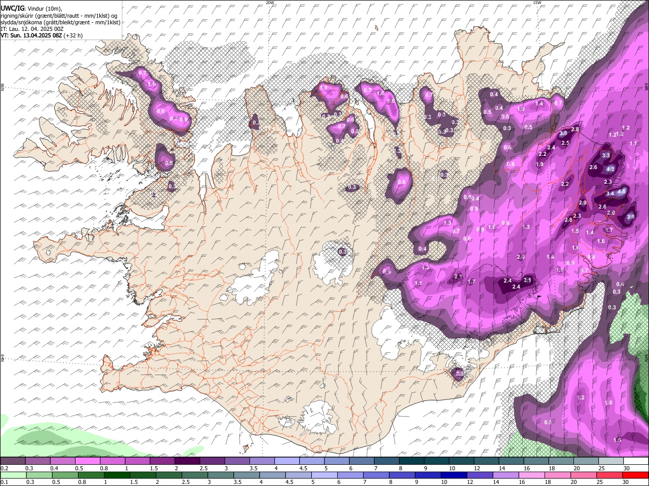This screenshot has height=486, width=649.
Task: Click the '3.4' snowfall value on map
Action: pyautogui.click(x=610, y=193)
